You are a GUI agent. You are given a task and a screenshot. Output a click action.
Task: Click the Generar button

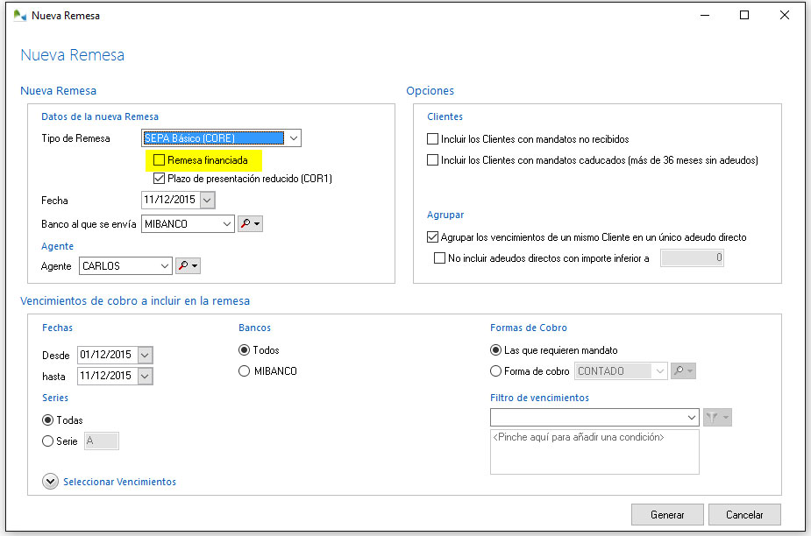(x=667, y=515)
